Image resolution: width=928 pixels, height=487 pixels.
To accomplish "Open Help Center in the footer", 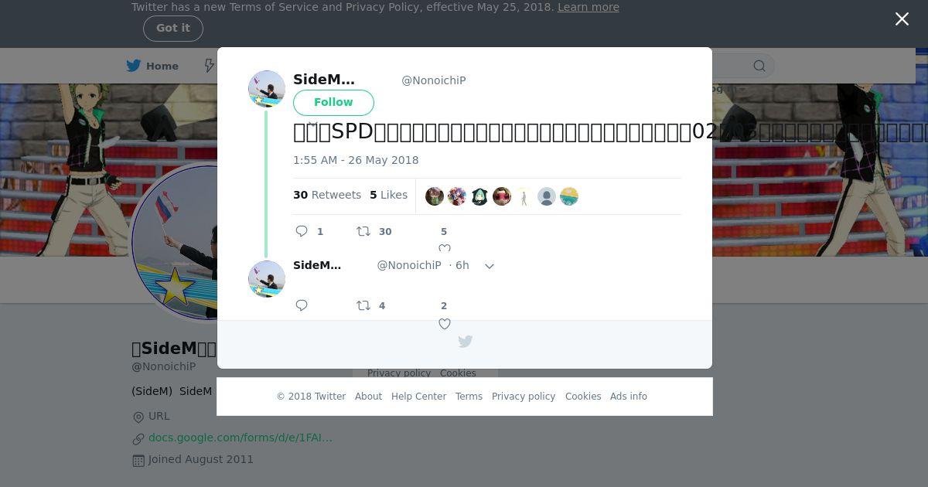I will [x=418, y=396].
